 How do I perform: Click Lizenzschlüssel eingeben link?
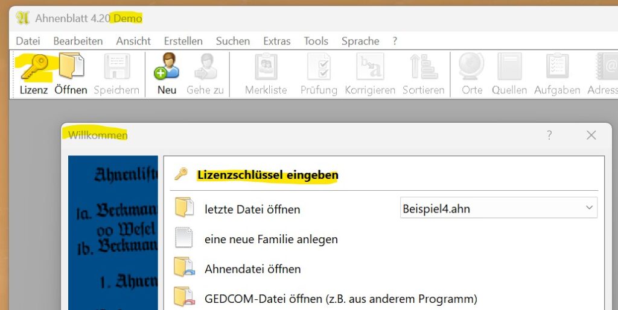point(268,175)
